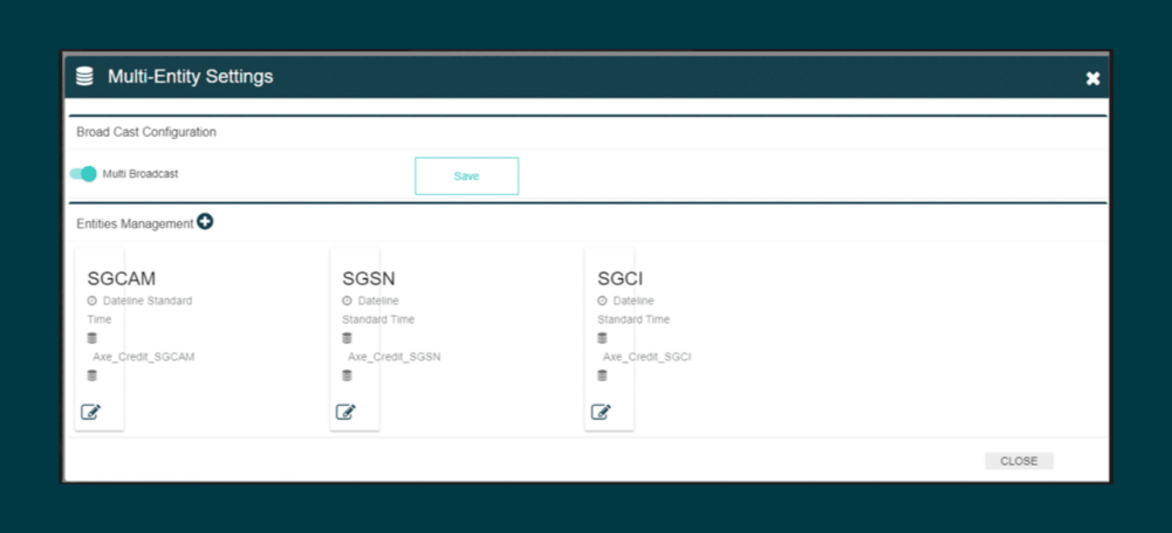The image size is (1172, 533).
Task: Click database icon above Axe_Credit_SGSN
Action: (x=347, y=338)
